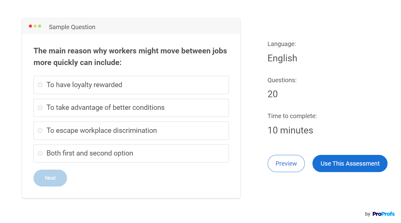Screen dimensions: 401x223
Task: Click the 'To have loyalty rewarded' answer text
Action: 84,85
